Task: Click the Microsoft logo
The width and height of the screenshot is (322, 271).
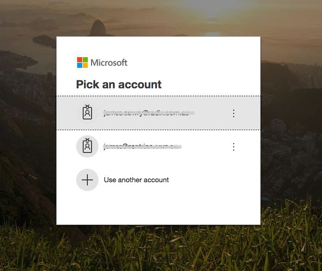Action: (x=102, y=62)
